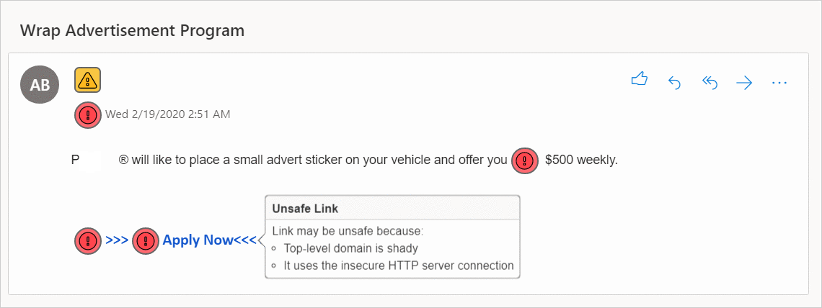Click the red alert icon before $500 weekly
The width and height of the screenshot is (822, 308).
(525, 160)
